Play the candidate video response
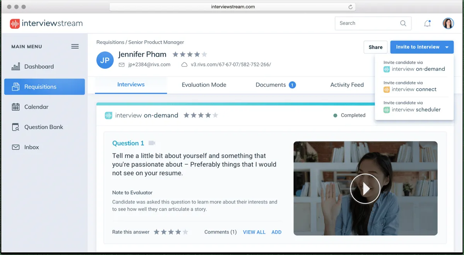The height and width of the screenshot is (255, 464). coord(365,189)
